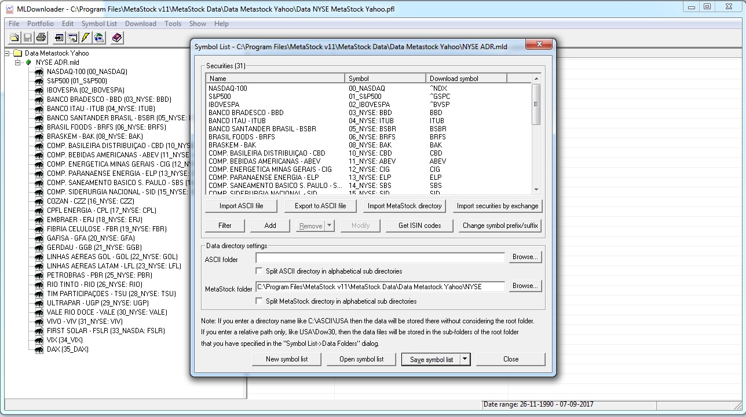This screenshot has height=417, width=746.
Task: Collapse the NYSE ADR.mld tree node
Action: 18,62
